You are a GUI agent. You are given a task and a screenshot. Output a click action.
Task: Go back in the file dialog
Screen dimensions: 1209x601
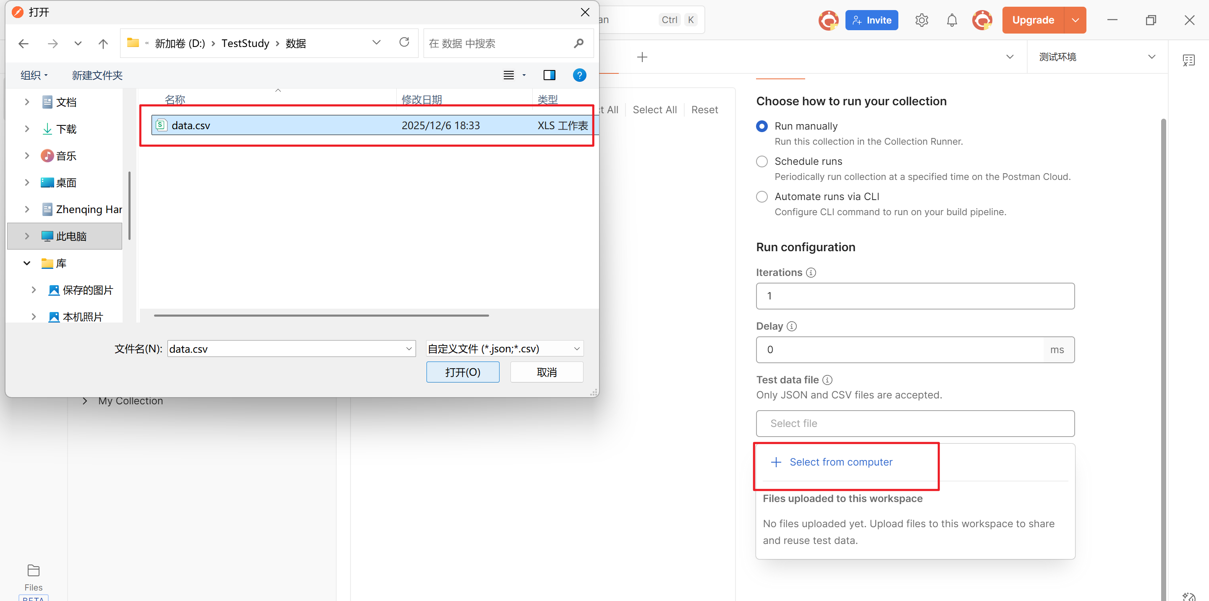pyautogui.click(x=24, y=44)
